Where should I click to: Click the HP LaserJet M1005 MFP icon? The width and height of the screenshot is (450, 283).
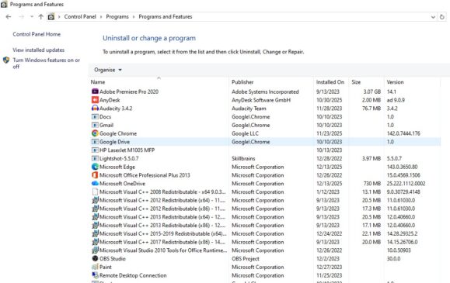[95, 150]
